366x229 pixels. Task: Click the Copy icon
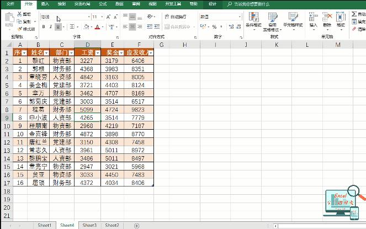(19, 22)
